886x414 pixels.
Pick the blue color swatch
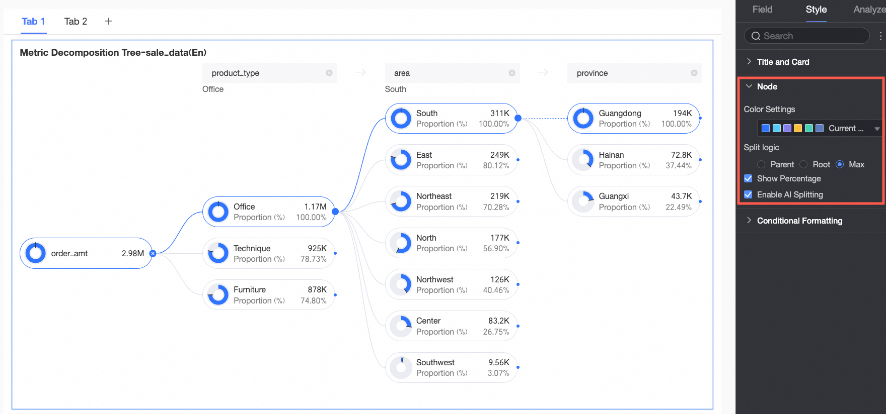[x=766, y=128]
